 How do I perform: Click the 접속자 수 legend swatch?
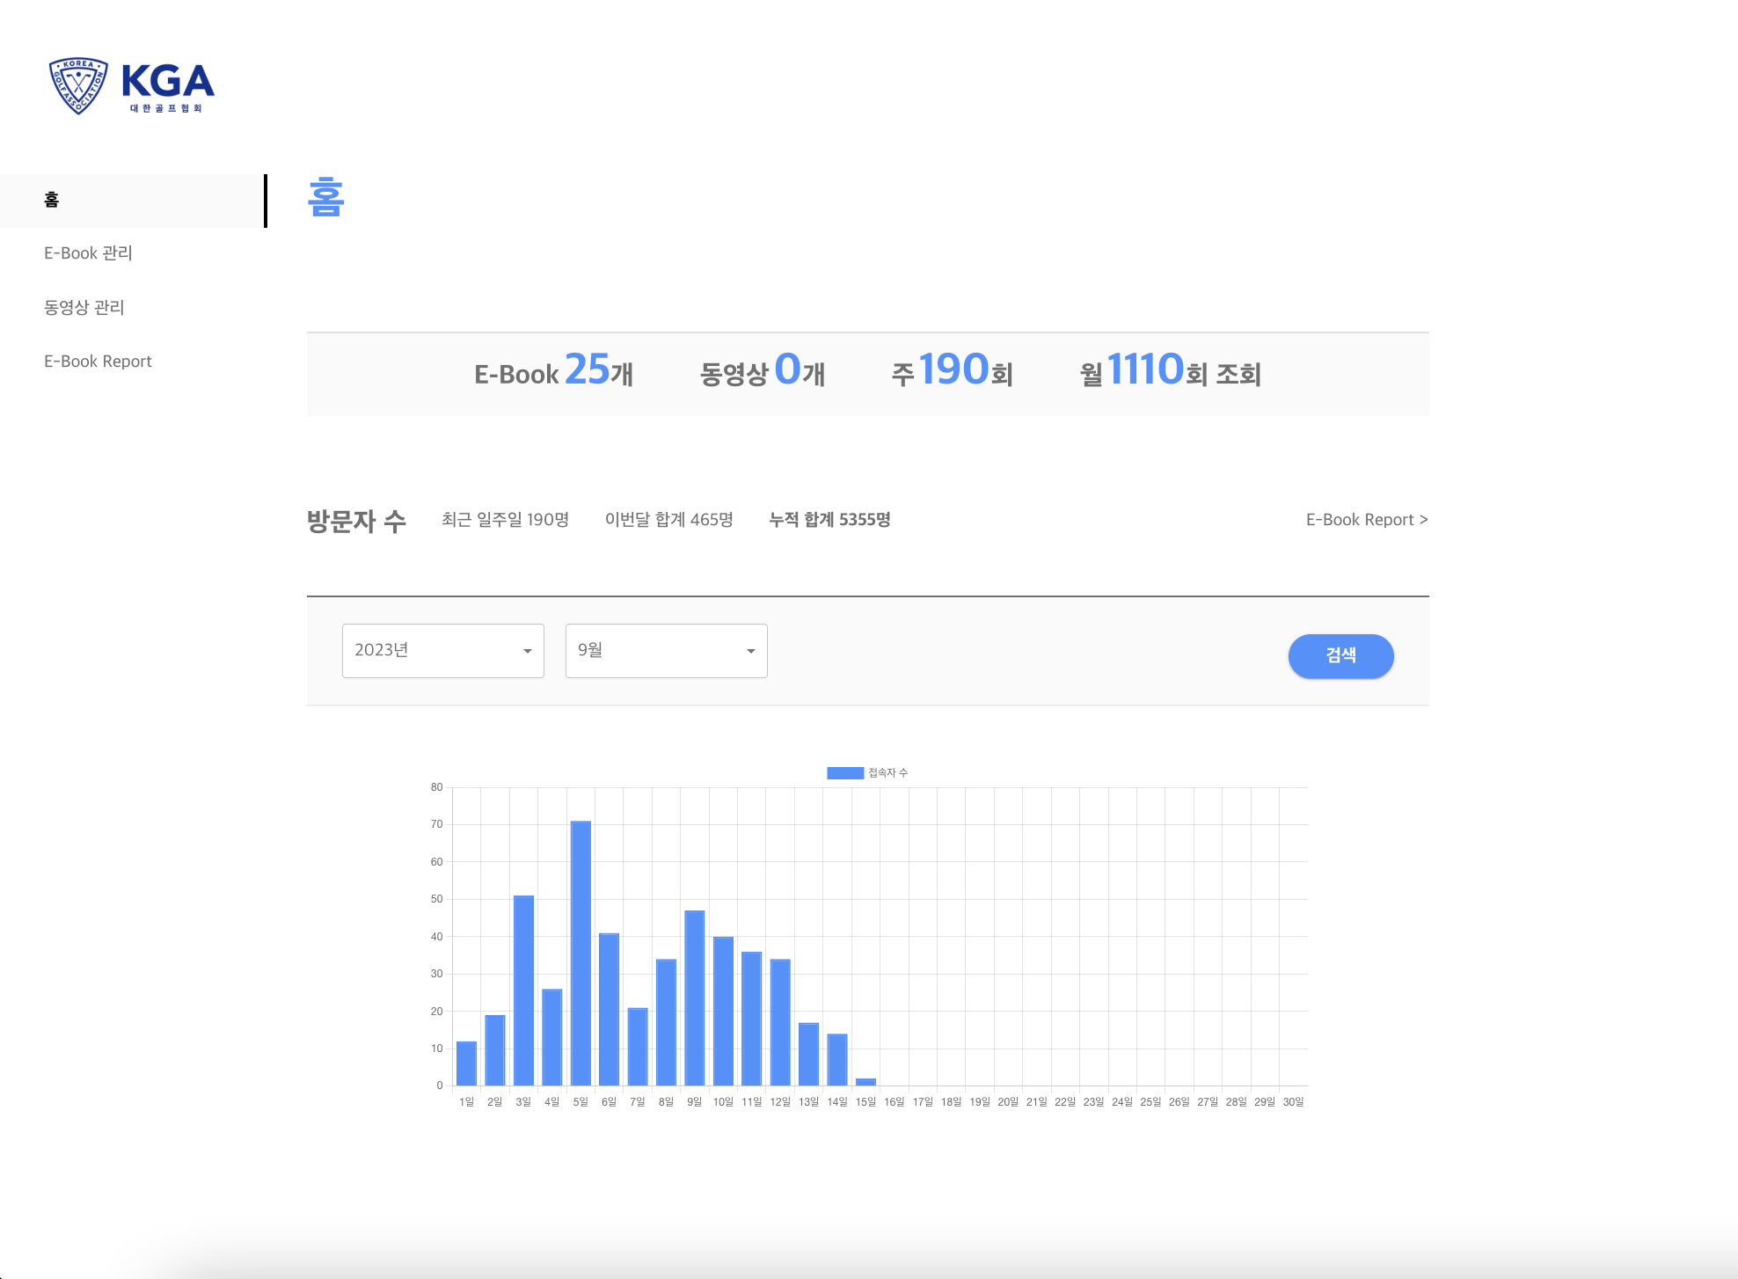pos(844,772)
